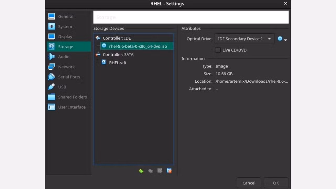336x189 pixels.
Task: Click the Audio speaker icon
Action: click(x=51, y=57)
